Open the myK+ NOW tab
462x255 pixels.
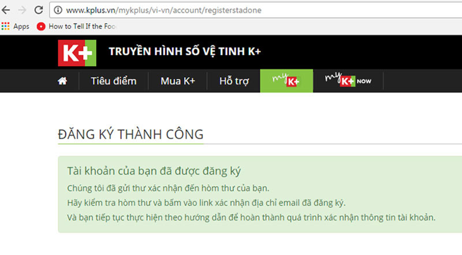pyautogui.click(x=348, y=81)
